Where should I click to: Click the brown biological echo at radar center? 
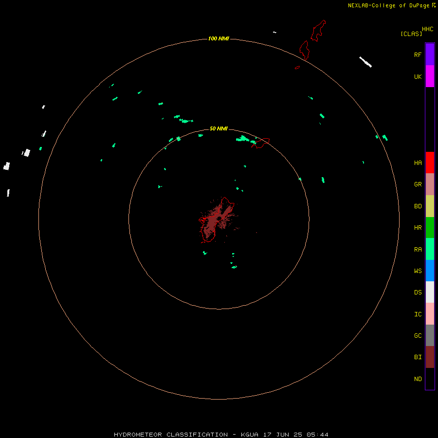pos(217,219)
